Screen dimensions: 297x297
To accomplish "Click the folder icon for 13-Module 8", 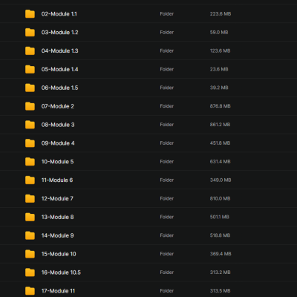I will coord(30,217).
